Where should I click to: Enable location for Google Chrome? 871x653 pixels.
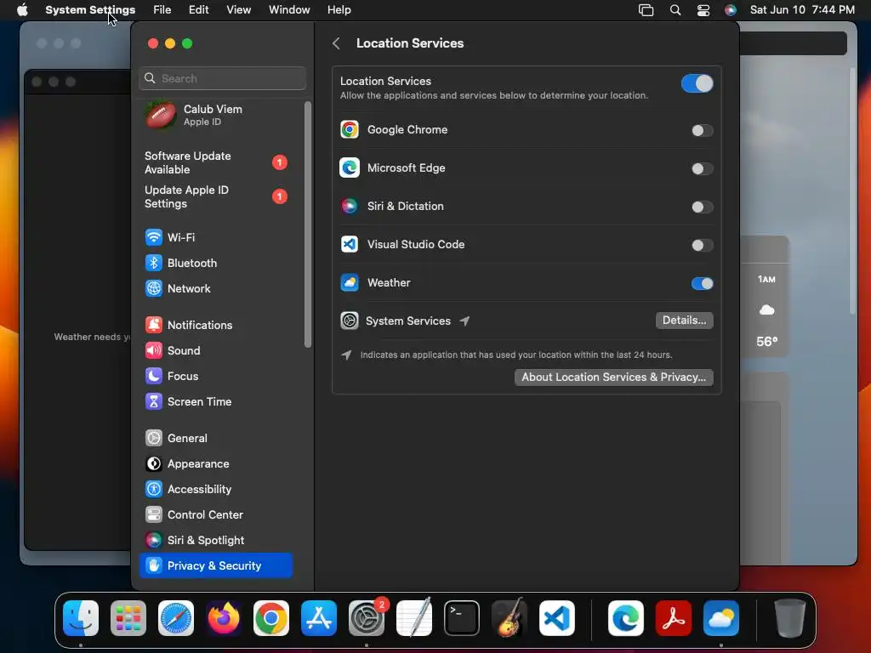click(x=702, y=130)
